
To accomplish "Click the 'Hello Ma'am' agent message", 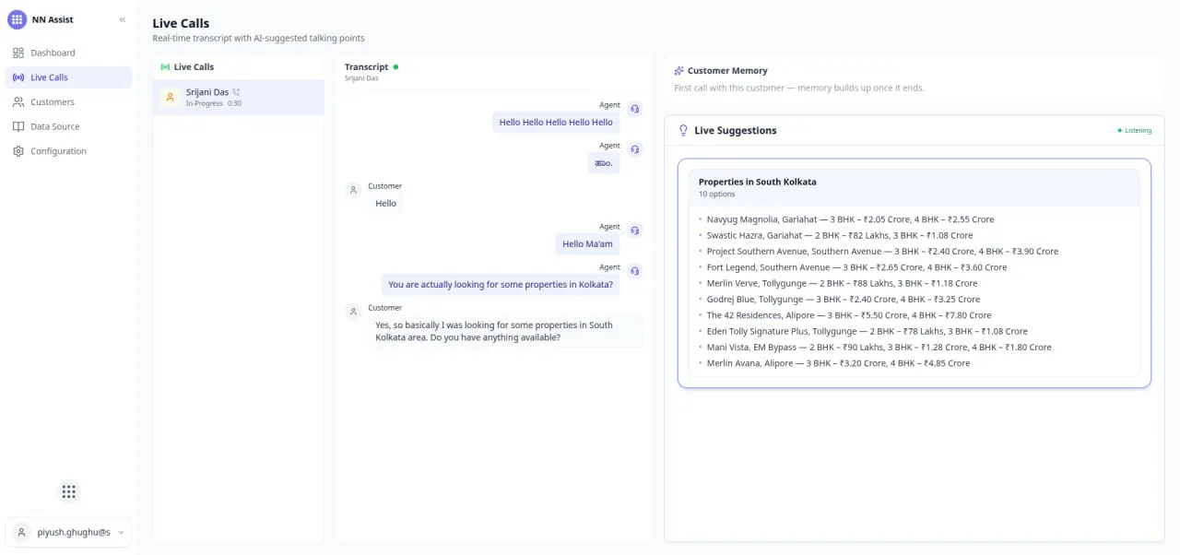I will 586,243.
